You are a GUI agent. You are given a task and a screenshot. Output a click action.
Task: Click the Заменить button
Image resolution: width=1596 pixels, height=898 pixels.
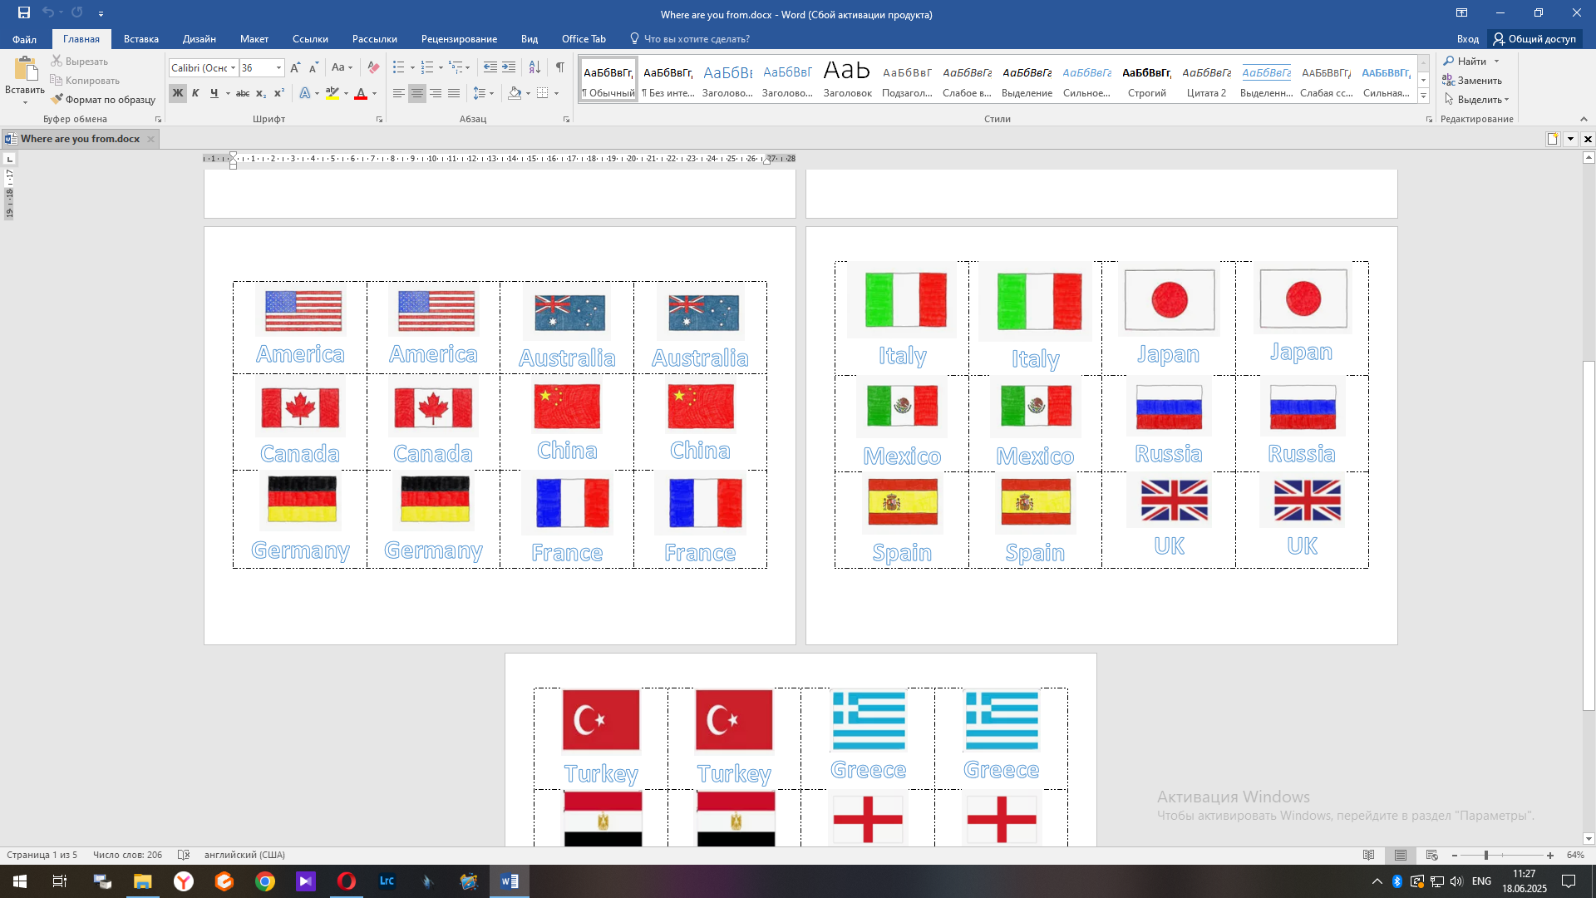(x=1479, y=81)
